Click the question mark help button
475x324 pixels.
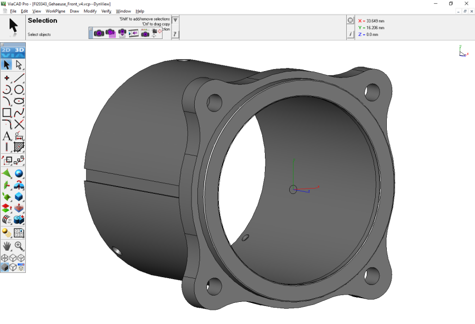[x=175, y=34]
